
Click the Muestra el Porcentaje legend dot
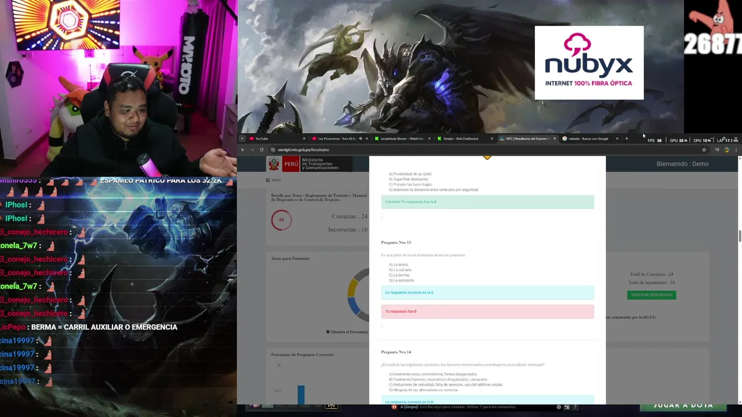pos(328,332)
